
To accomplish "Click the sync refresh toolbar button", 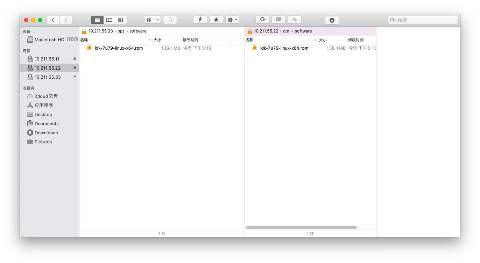I will pos(262,20).
